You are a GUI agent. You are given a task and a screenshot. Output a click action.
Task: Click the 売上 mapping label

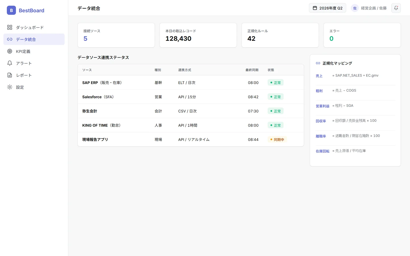(319, 76)
